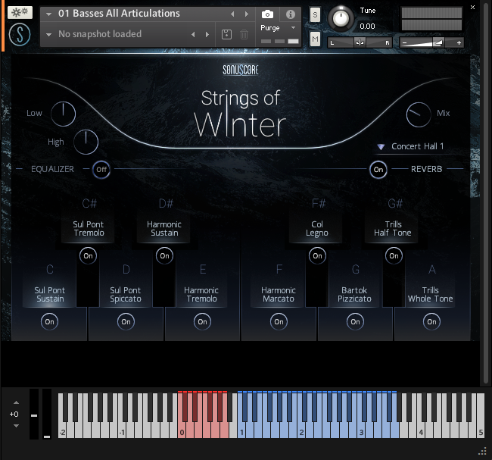This screenshot has width=492, height=460.
Task: Select the next snapshot arrow
Action: pos(207,35)
